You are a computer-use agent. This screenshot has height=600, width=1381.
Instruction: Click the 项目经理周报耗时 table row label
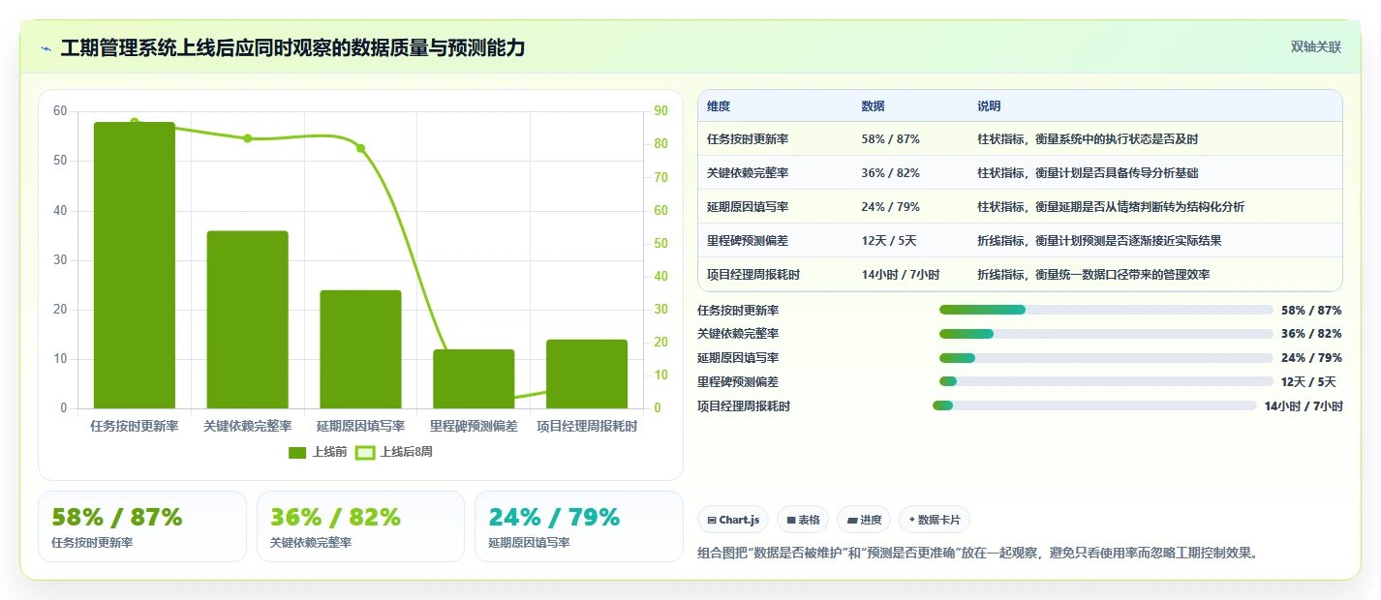click(x=753, y=275)
